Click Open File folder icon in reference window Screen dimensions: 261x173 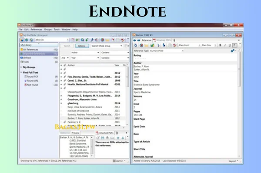point(146,45)
